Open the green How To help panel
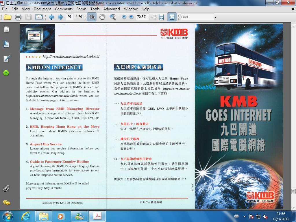The image size is (296, 222). point(6,73)
